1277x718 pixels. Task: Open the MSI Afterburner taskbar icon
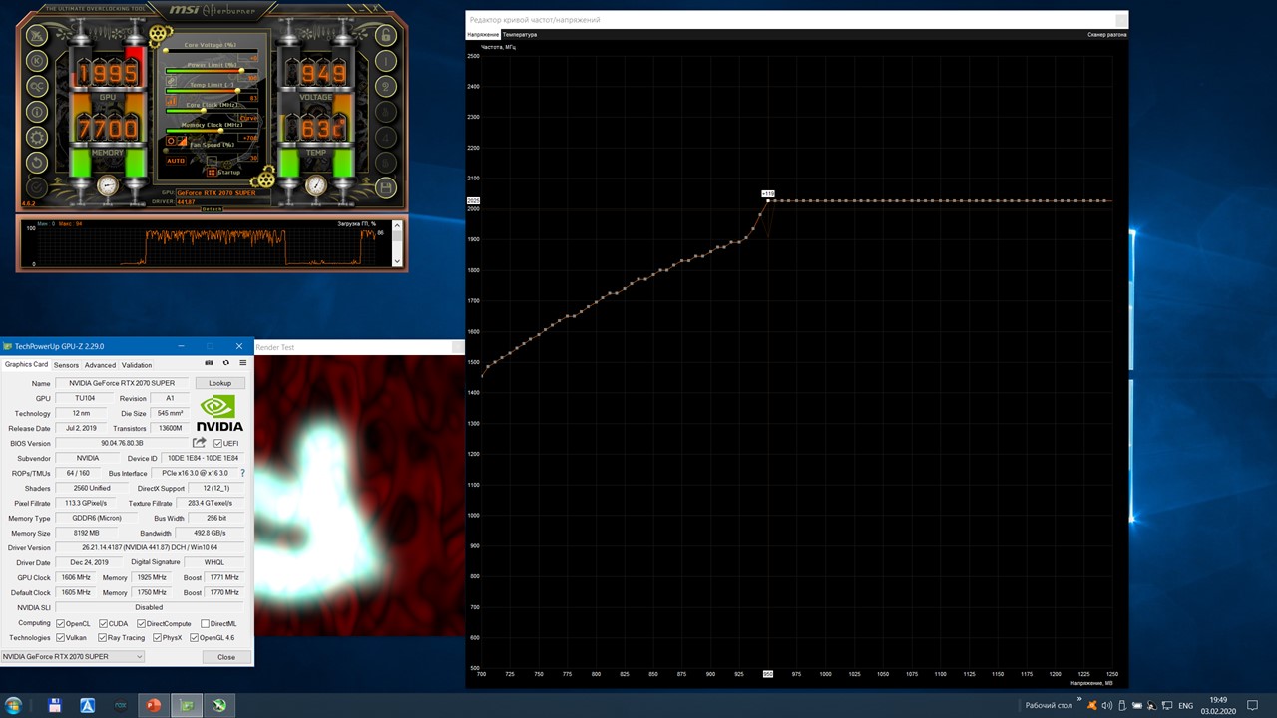tap(219, 705)
